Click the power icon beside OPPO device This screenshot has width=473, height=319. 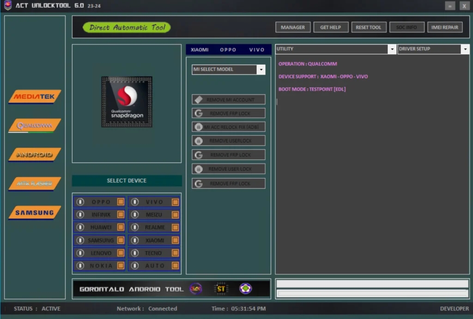(x=80, y=202)
